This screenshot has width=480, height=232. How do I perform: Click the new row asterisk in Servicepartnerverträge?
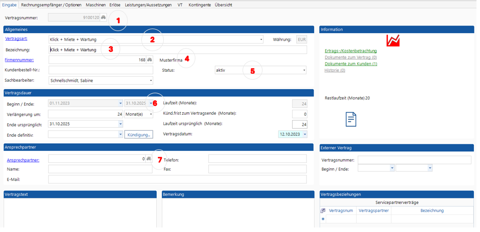click(x=323, y=219)
